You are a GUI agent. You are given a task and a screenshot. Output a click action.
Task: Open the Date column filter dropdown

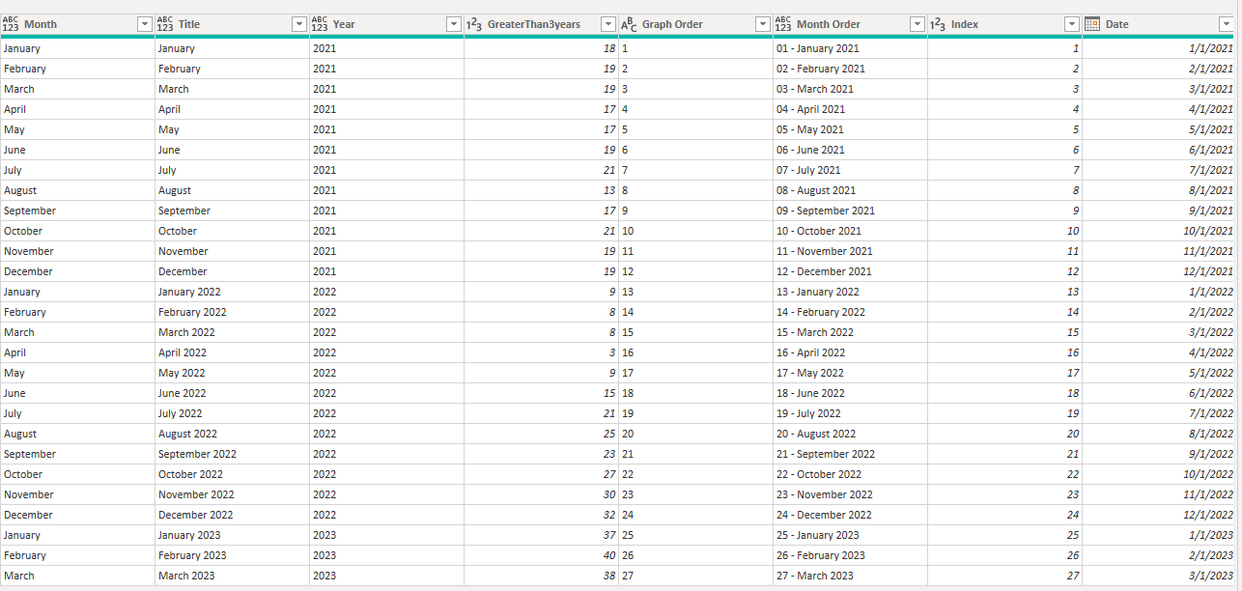pos(1226,24)
